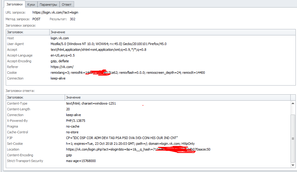This screenshot has width=297, height=172.
Task: Click the login.vk.com Host value
Action: coord(60,38)
